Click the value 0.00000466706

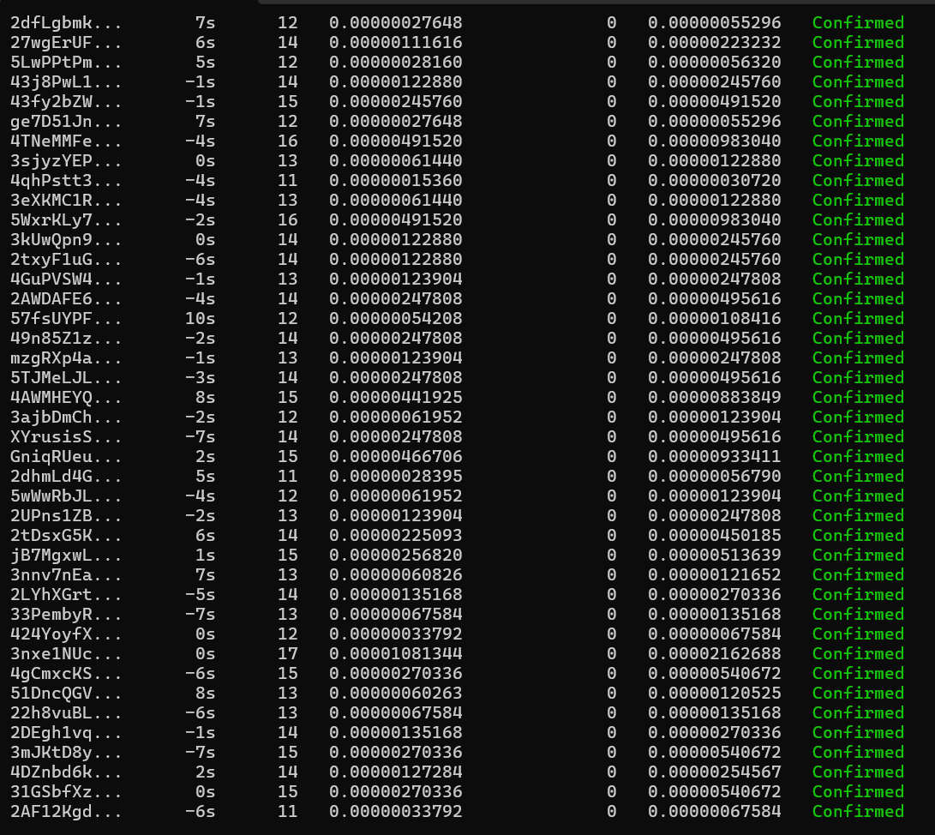[x=396, y=456]
